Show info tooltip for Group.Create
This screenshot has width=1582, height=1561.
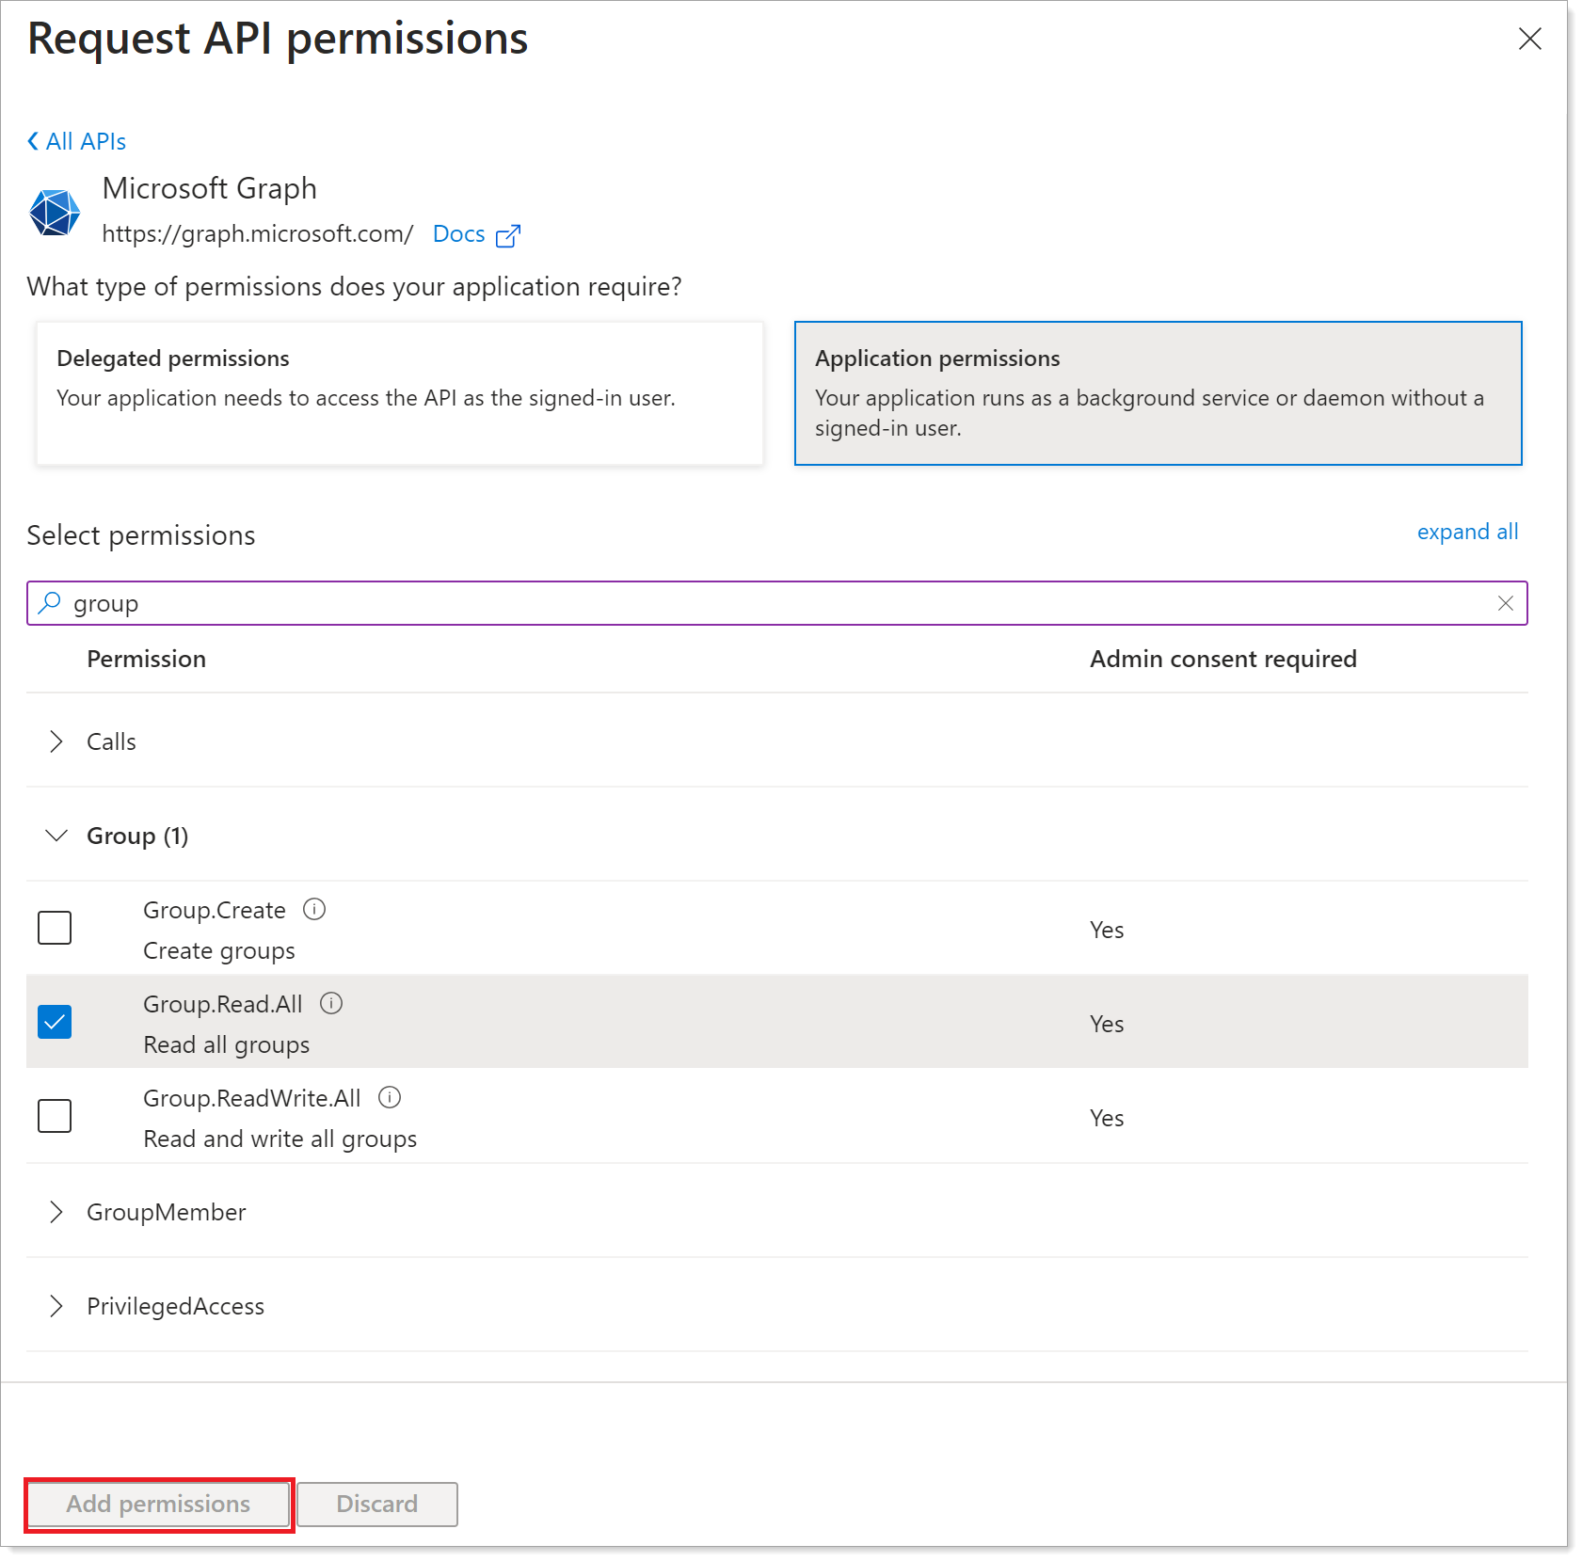coord(314,909)
